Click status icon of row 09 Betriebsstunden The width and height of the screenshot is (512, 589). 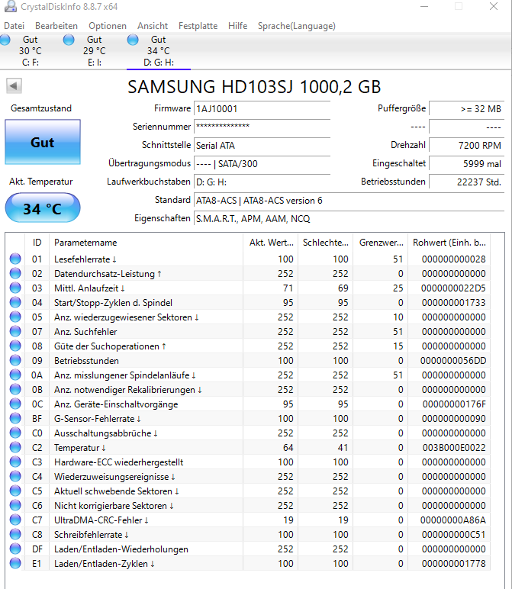click(x=15, y=360)
